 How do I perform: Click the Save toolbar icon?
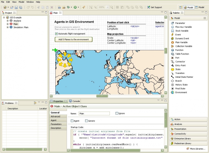point(16,7)
